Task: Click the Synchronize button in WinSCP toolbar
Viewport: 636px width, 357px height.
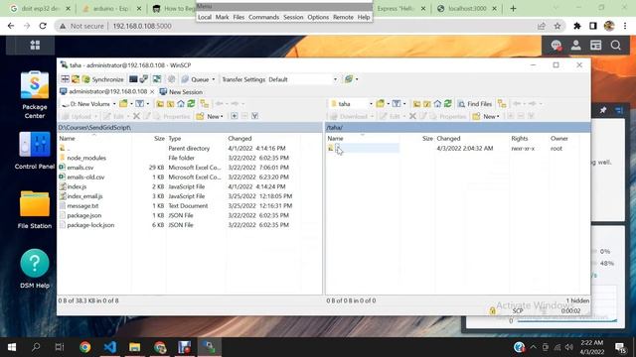Action: coord(103,79)
